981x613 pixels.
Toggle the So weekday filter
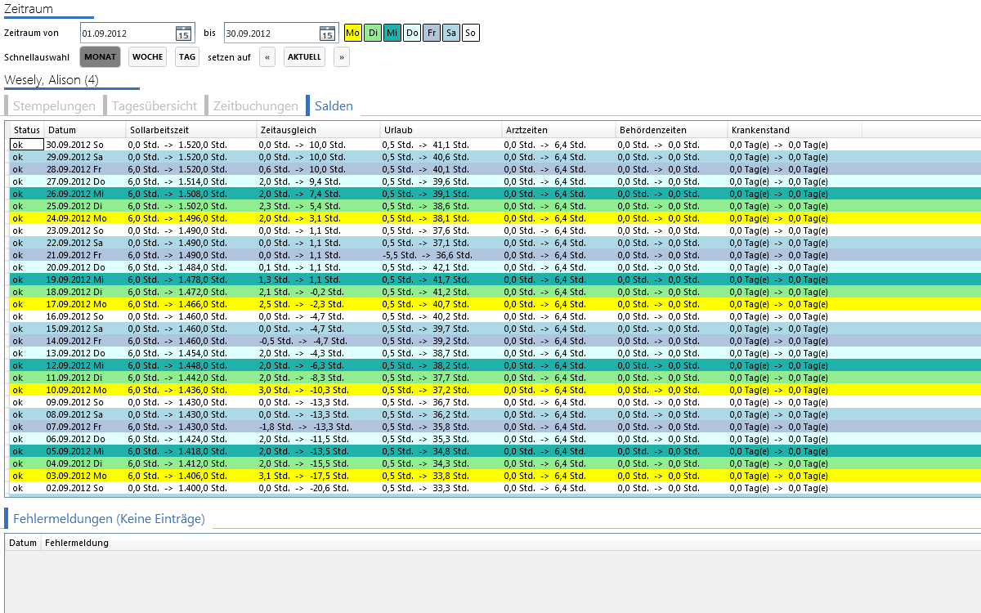point(470,33)
